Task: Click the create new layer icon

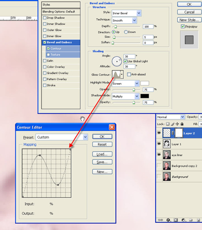Action: 198,220
